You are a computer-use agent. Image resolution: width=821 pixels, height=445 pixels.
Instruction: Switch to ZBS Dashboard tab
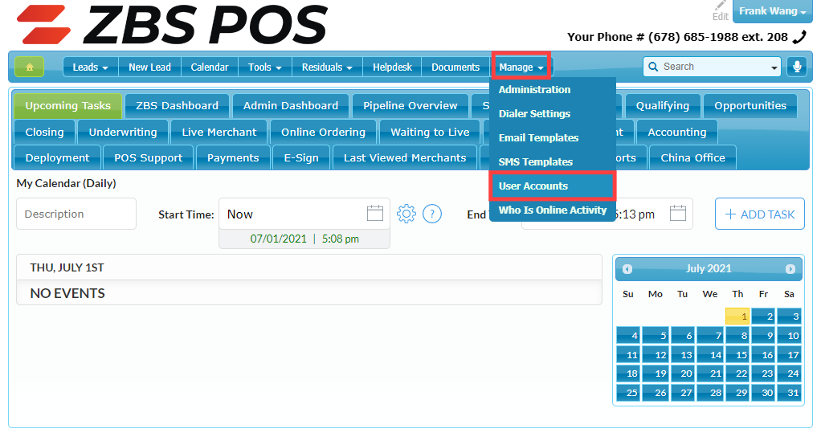(x=177, y=106)
